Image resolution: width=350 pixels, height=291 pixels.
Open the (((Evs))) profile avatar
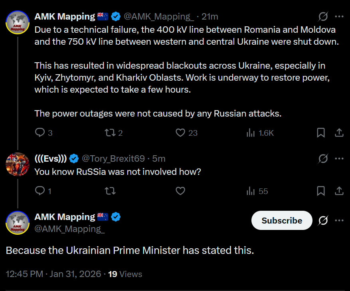(x=17, y=164)
